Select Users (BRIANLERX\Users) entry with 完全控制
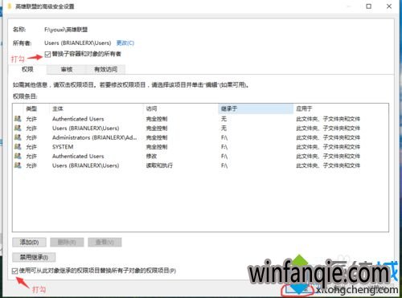This screenshot has height=298, width=402. [86, 128]
